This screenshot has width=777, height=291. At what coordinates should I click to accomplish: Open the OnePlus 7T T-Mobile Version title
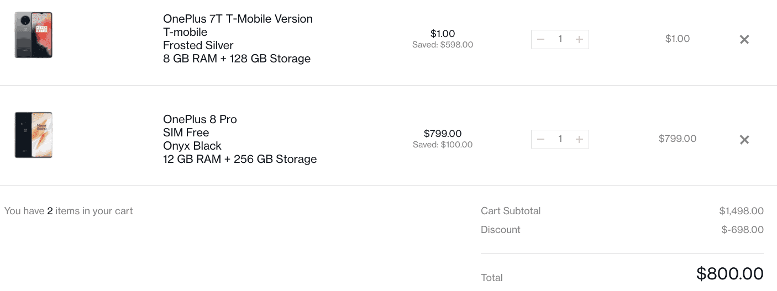click(x=238, y=19)
